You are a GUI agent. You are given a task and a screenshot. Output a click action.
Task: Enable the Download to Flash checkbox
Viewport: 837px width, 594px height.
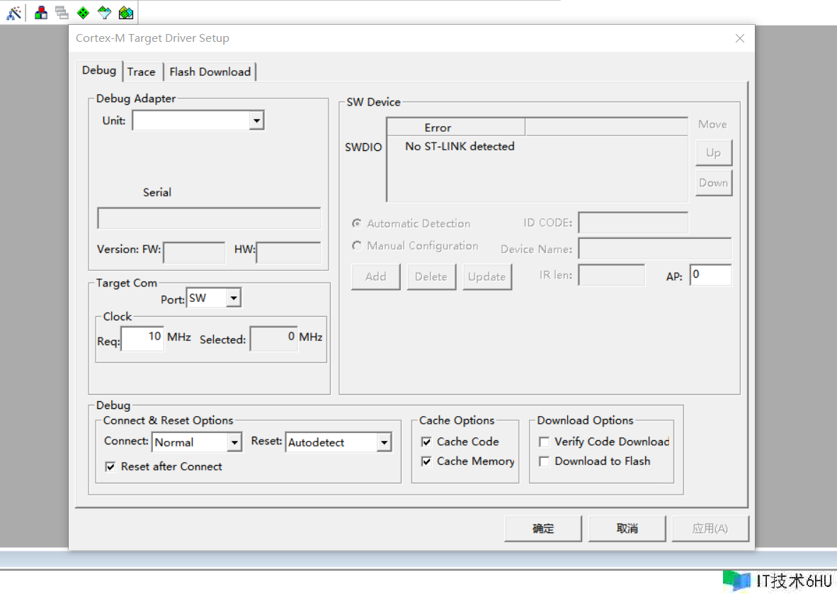[x=544, y=461]
